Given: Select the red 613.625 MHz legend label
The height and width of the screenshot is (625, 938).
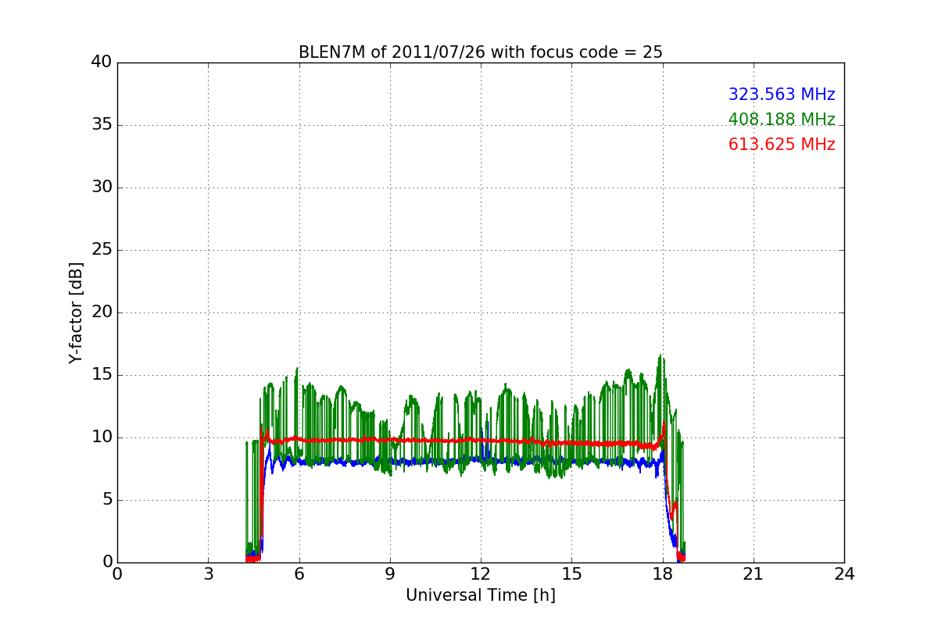Looking at the screenshot, I should click(x=782, y=145).
